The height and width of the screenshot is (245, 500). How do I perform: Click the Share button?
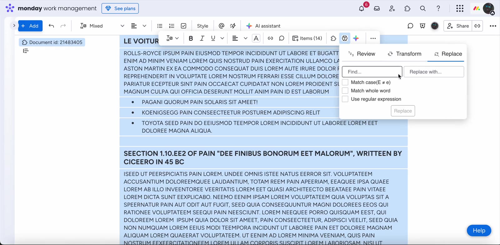[458, 26]
